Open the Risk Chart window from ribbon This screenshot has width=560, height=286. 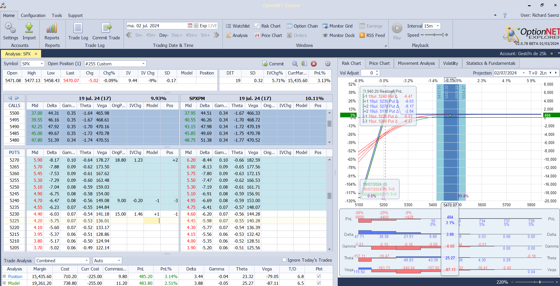coord(267,26)
